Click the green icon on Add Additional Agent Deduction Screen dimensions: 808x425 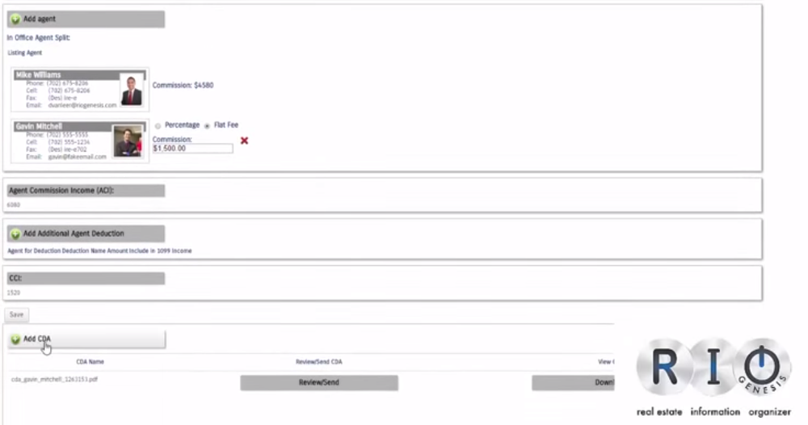coord(15,234)
